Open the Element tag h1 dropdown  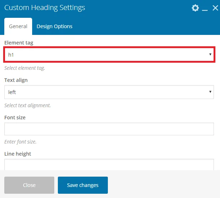click(x=109, y=54)
